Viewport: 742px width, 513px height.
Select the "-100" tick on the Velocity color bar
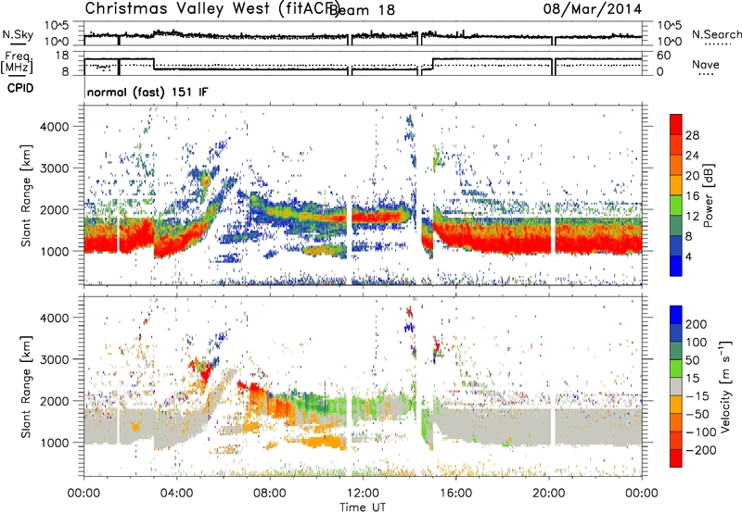(700, 432)
